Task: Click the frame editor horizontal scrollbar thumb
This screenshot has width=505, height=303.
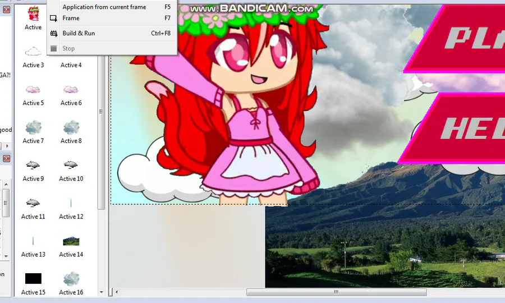Action: (336, 292)
